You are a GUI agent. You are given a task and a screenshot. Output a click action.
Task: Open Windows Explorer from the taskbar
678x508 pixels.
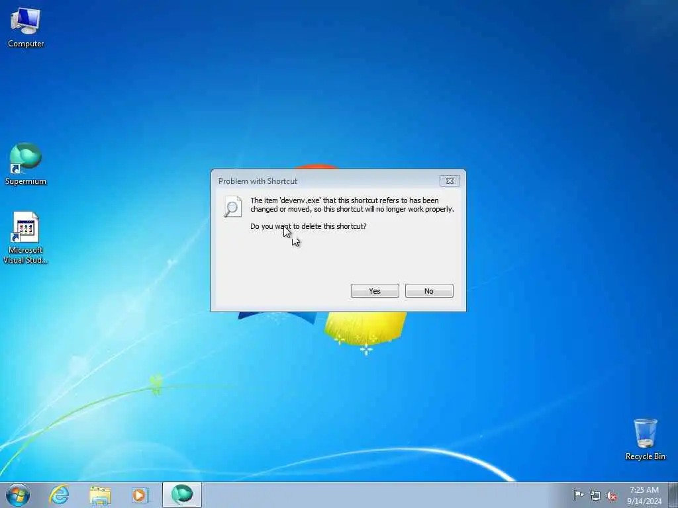[x=100, y=495]
